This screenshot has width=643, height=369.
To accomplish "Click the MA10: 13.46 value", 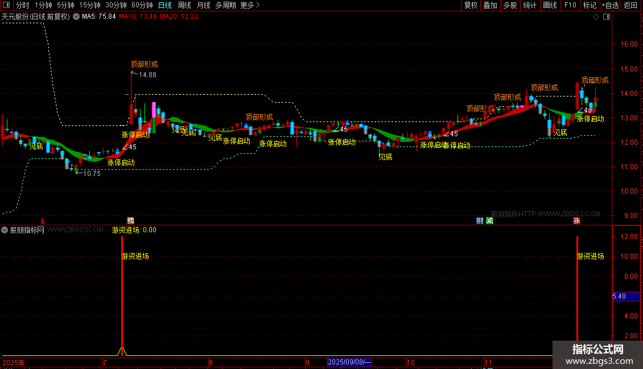I will [x=138, y=16].
